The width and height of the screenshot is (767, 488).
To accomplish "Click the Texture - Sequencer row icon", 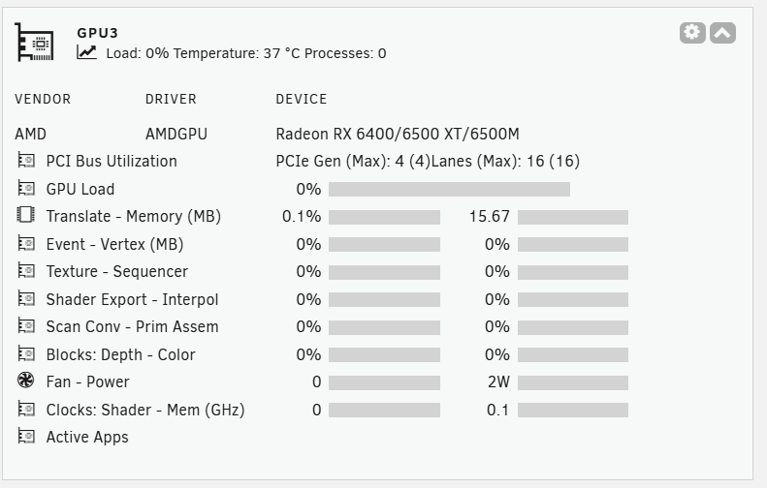I will click(x=26, y=270).
